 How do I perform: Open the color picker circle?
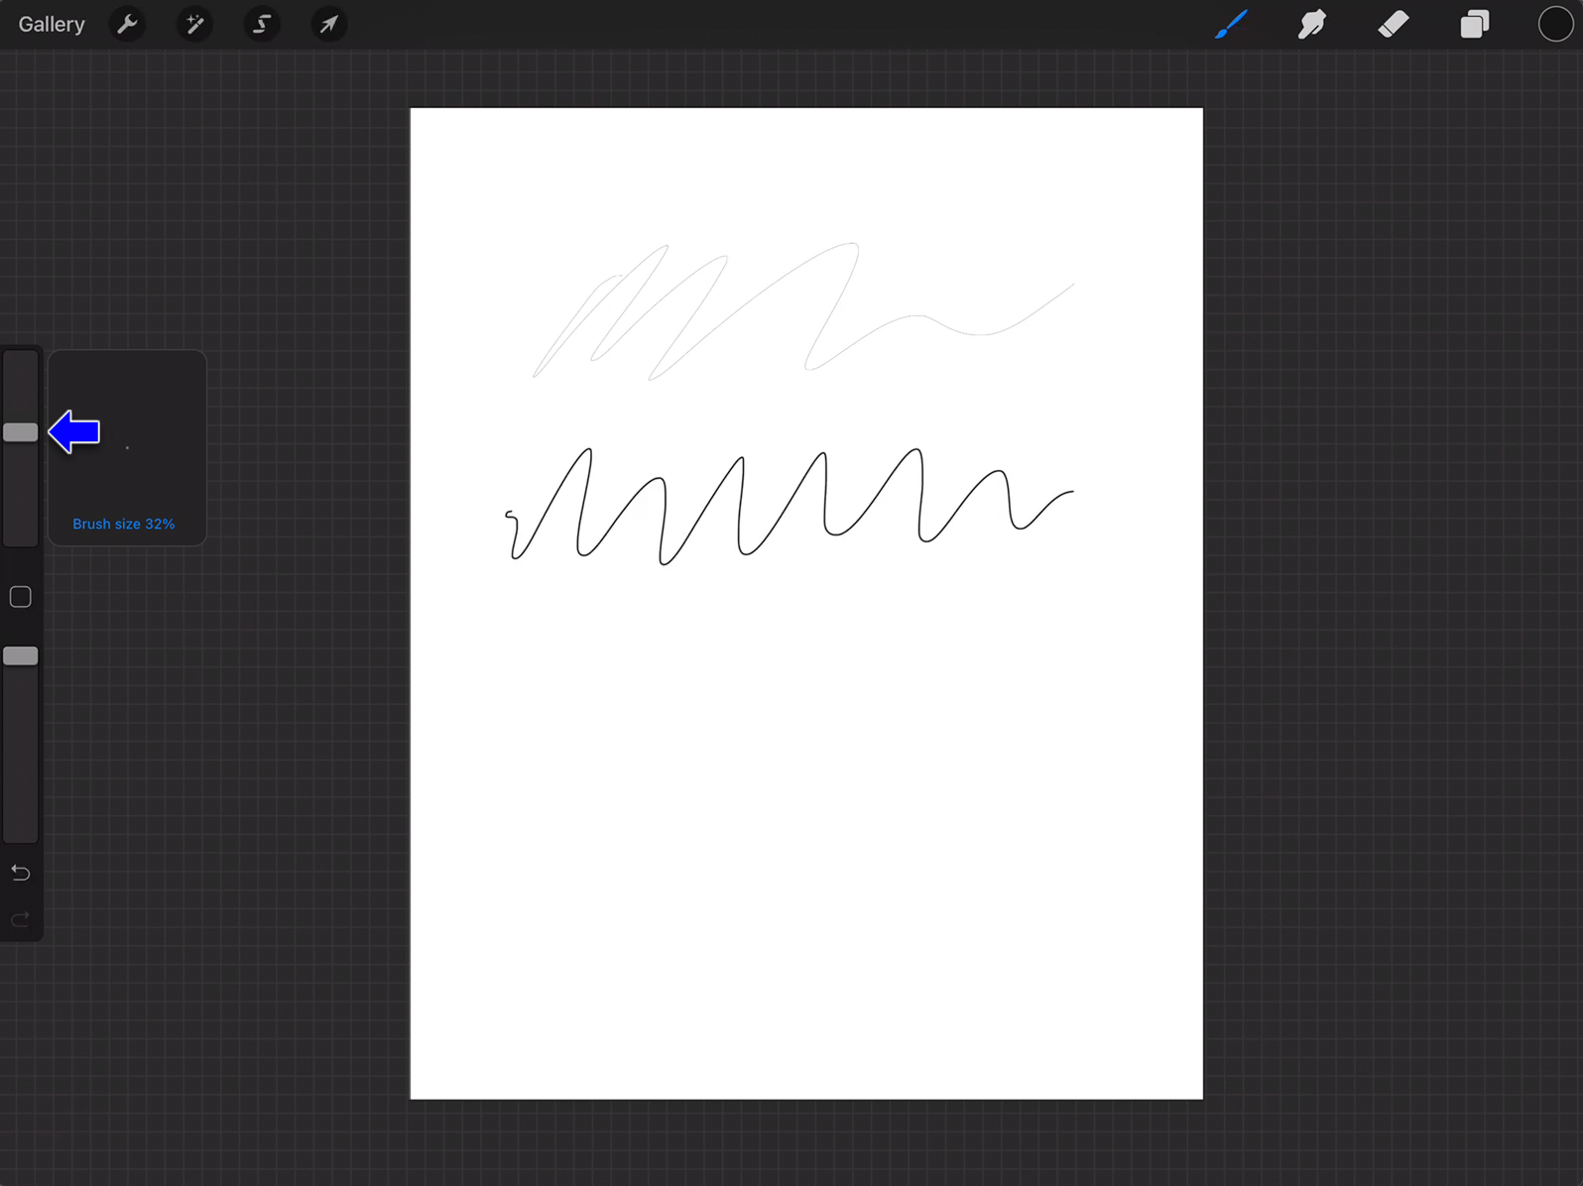pyautogui.click(x=1555, y=24)
